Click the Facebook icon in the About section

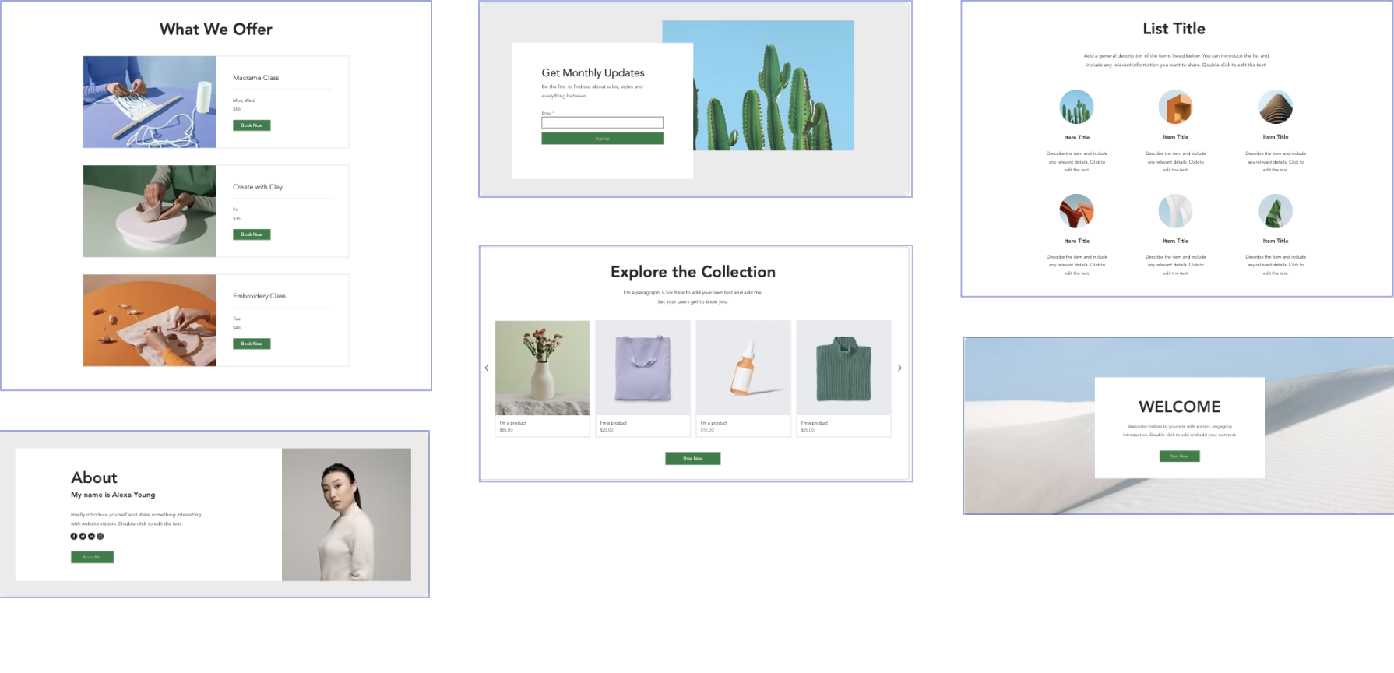[x=74, y=536]
